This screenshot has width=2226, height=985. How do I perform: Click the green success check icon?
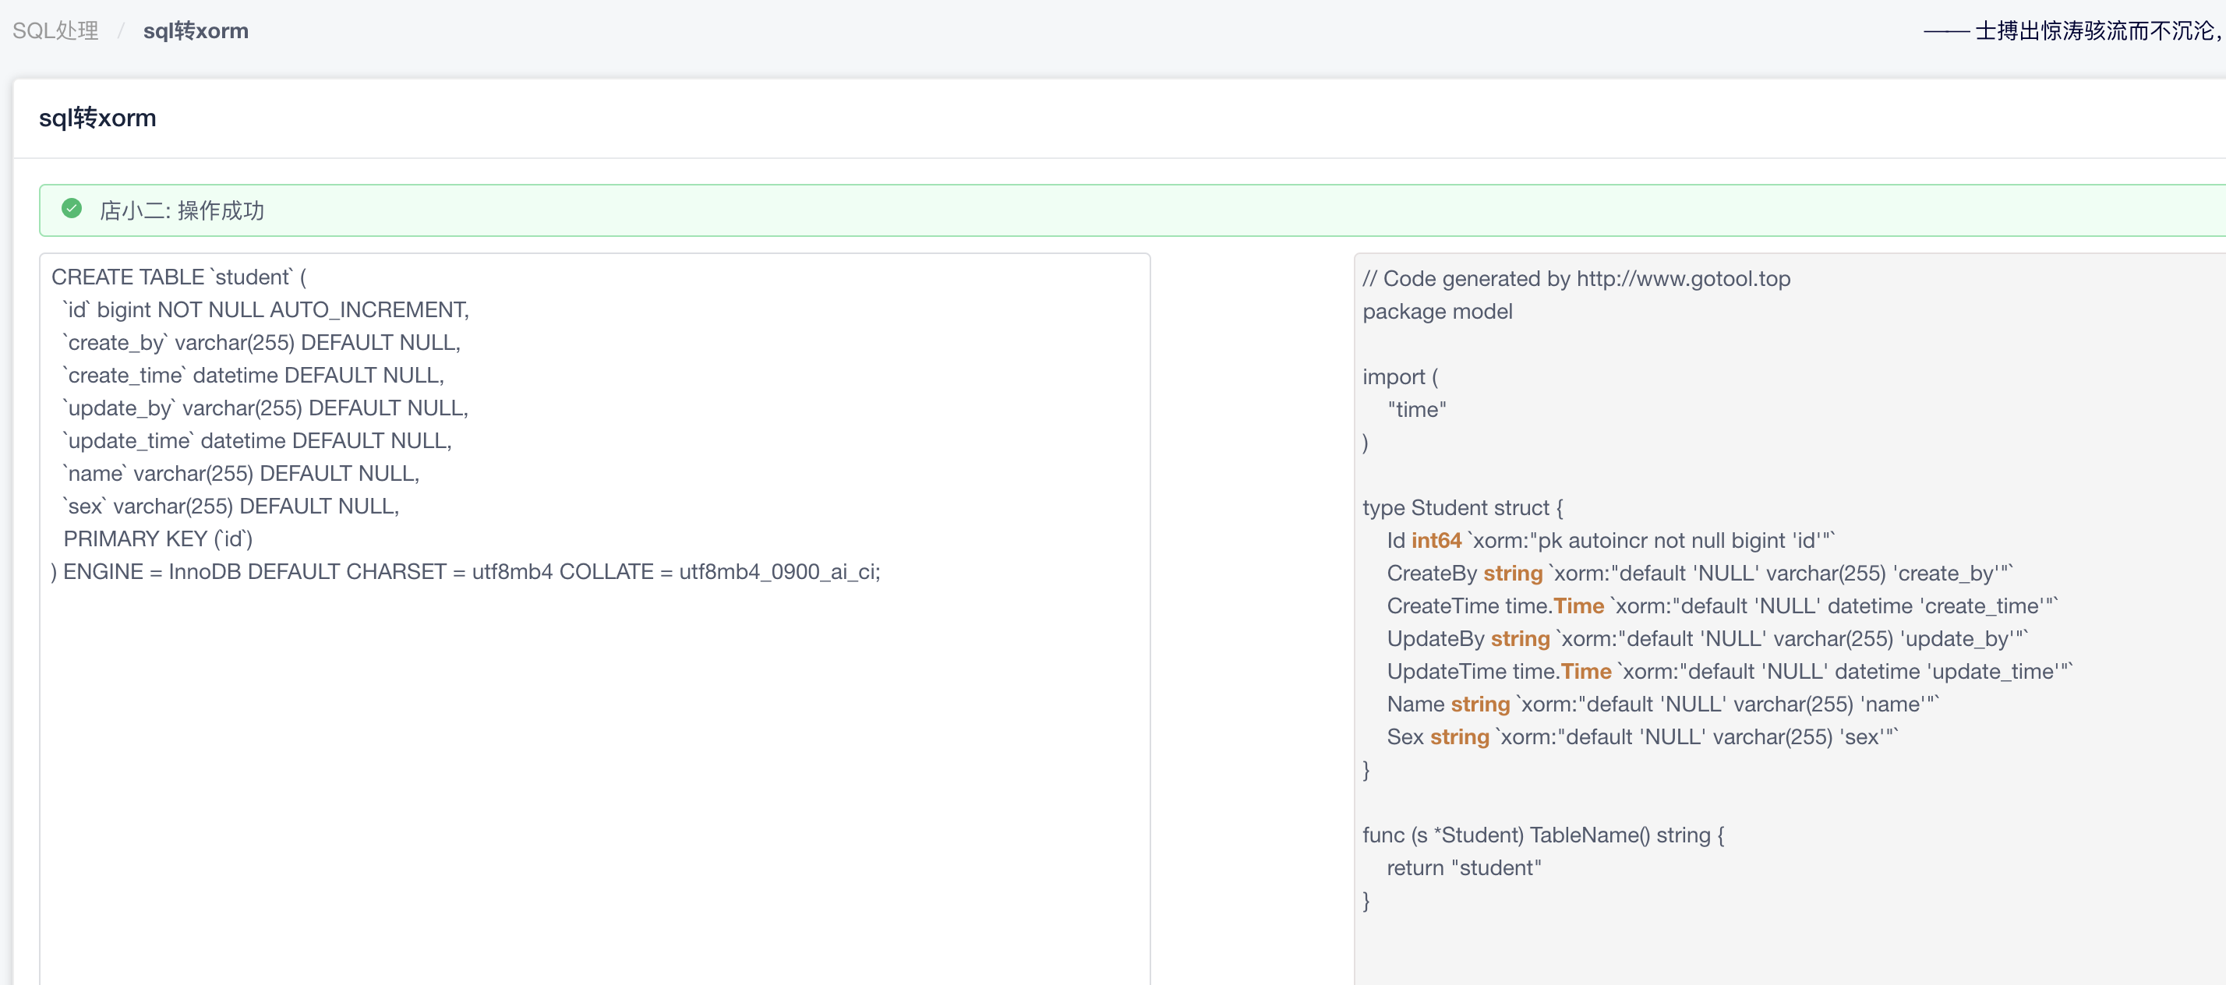point(72,209)
